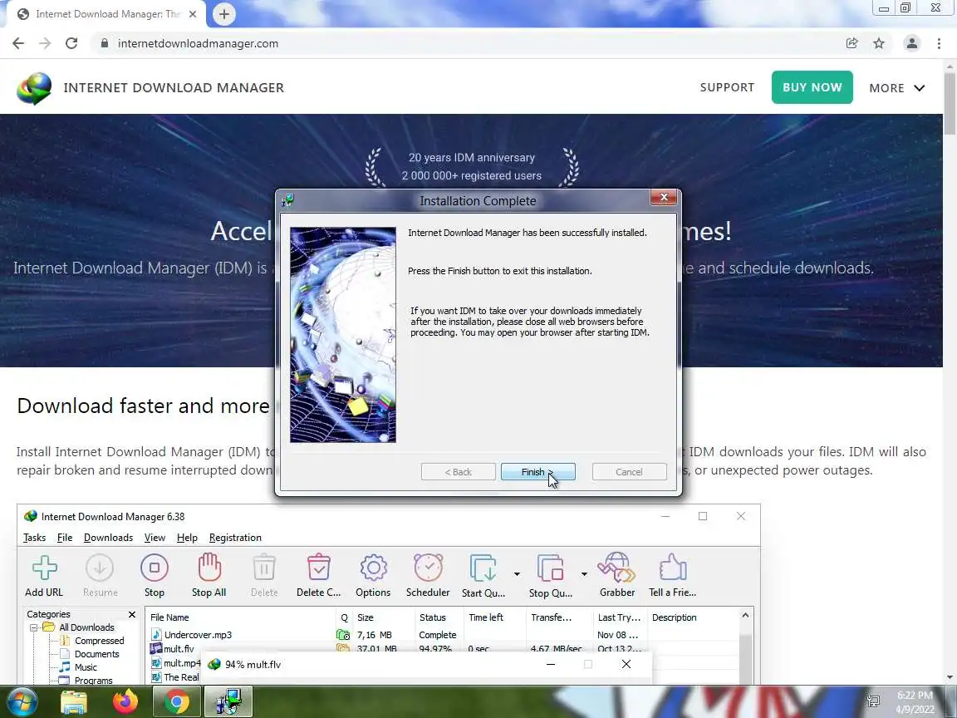Click the Status column header
957x718 pixels.
[x=439, y=617]
